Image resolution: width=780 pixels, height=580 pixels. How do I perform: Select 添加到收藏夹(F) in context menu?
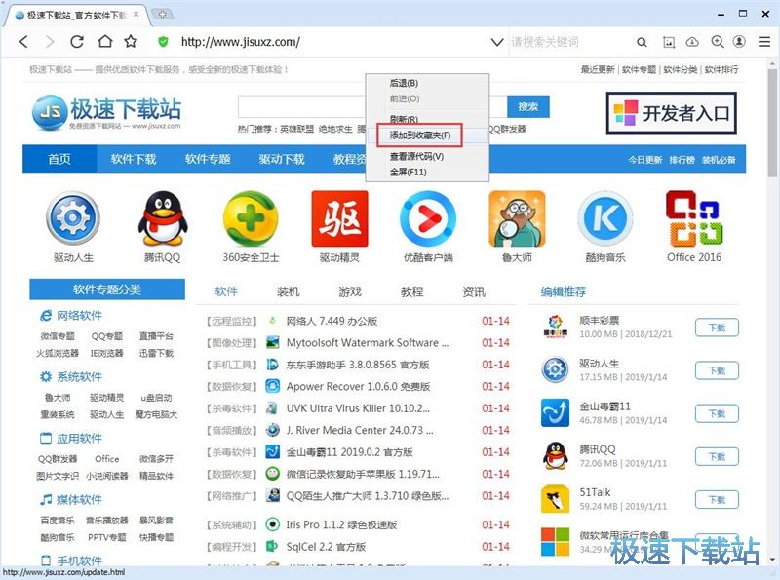(x=420, y=135)
